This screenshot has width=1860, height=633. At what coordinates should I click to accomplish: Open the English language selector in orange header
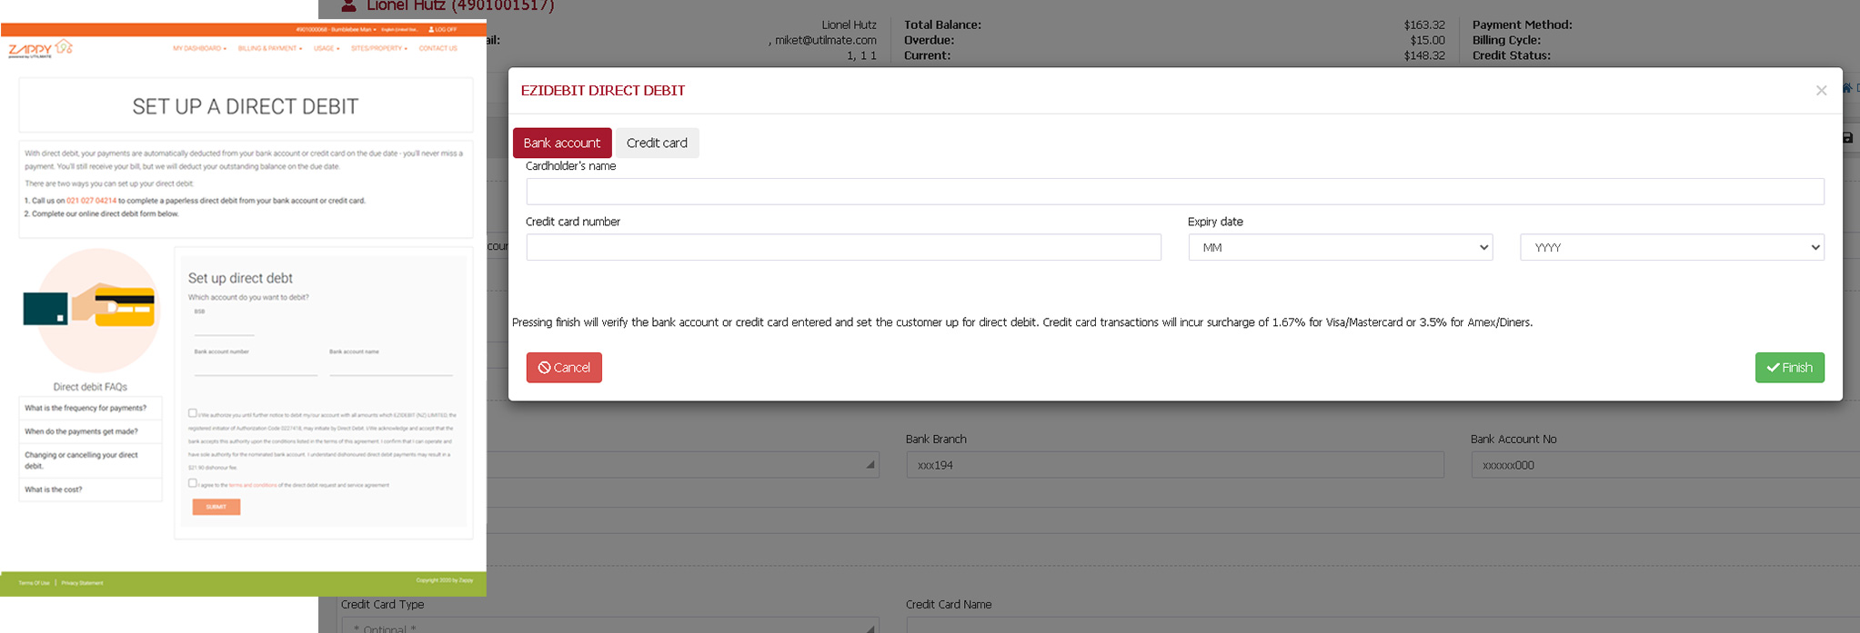pos(400,30)
